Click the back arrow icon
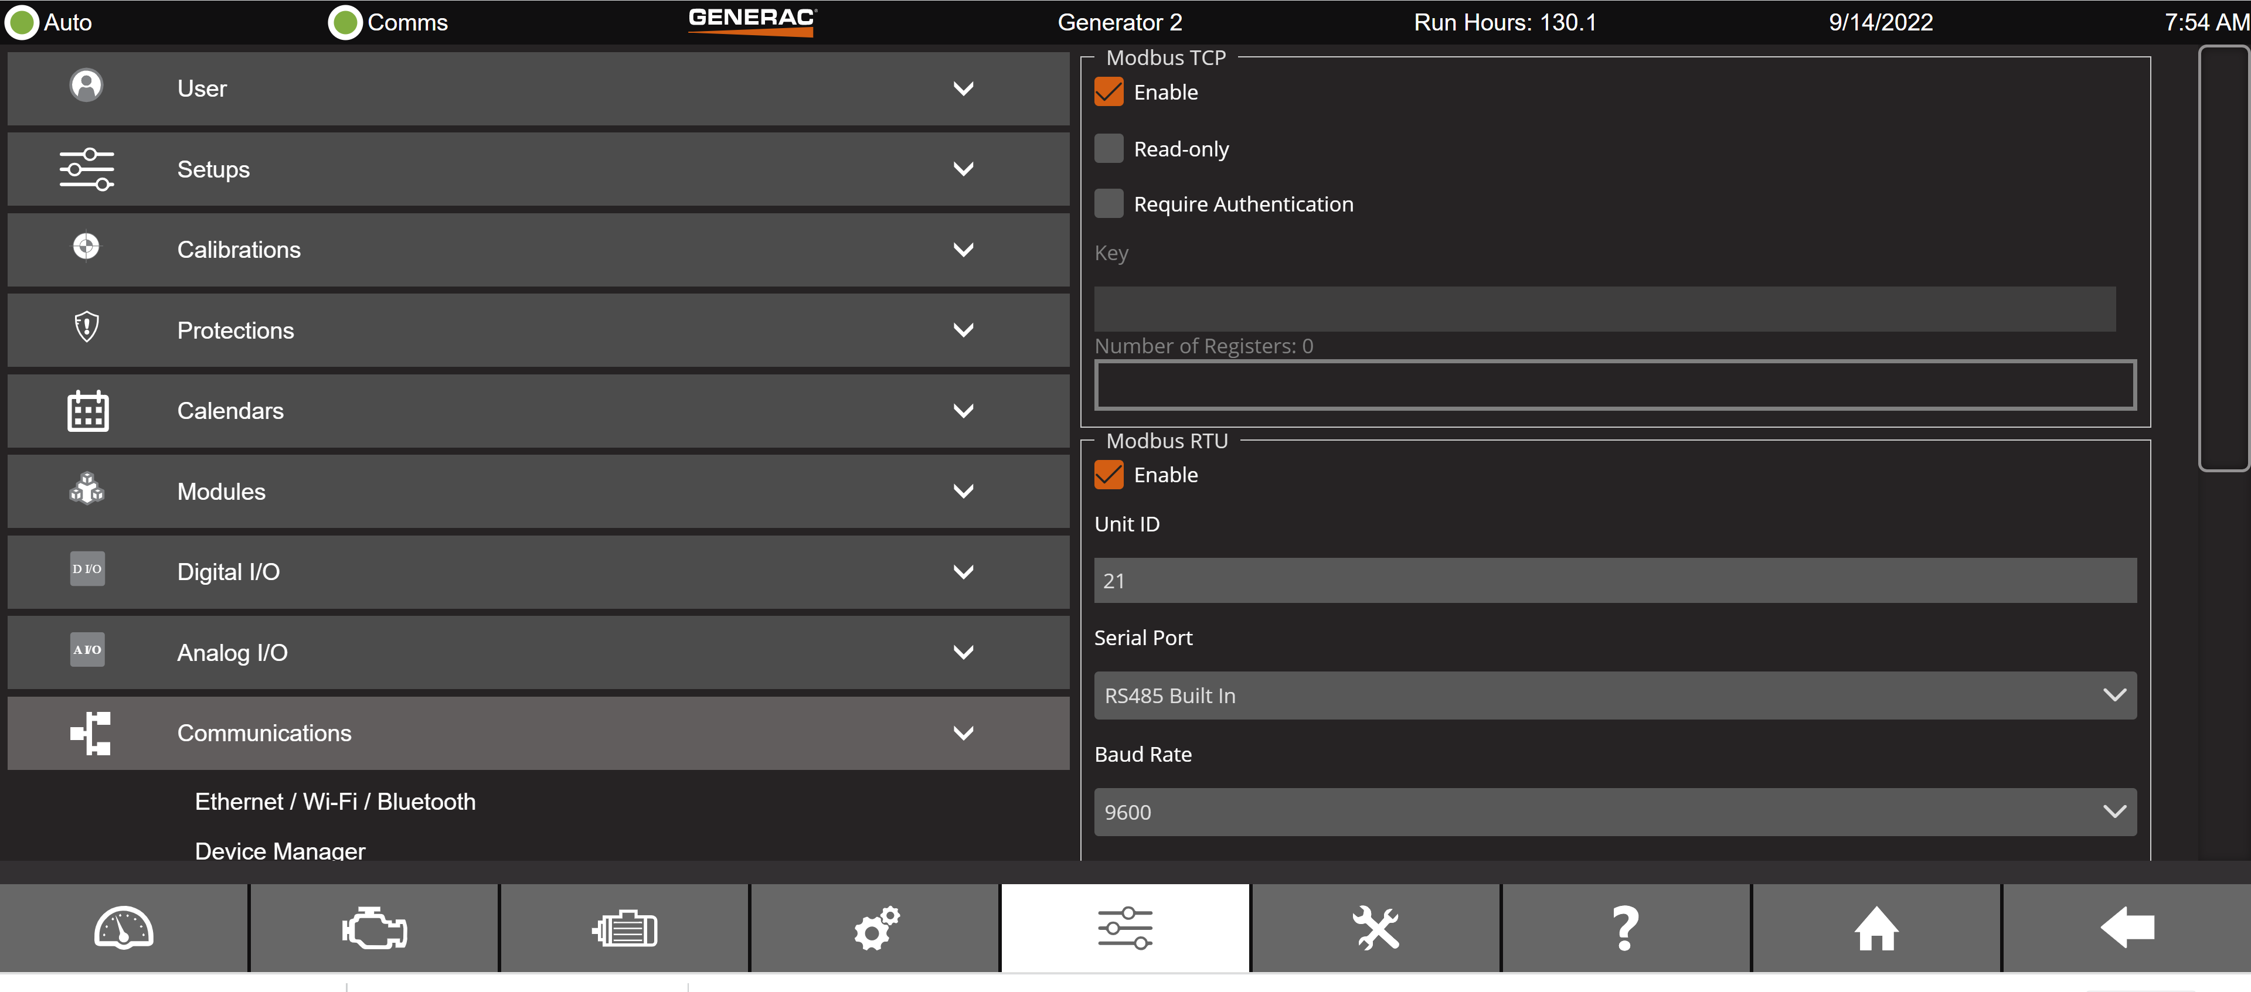 pyautogui.click(x=2127, y=928)
